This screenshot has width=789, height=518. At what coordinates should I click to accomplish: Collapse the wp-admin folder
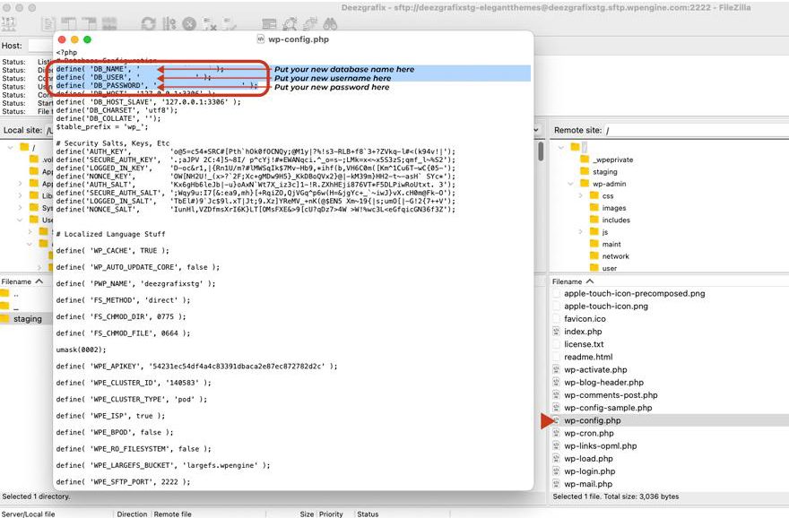[x=569, y=184]
